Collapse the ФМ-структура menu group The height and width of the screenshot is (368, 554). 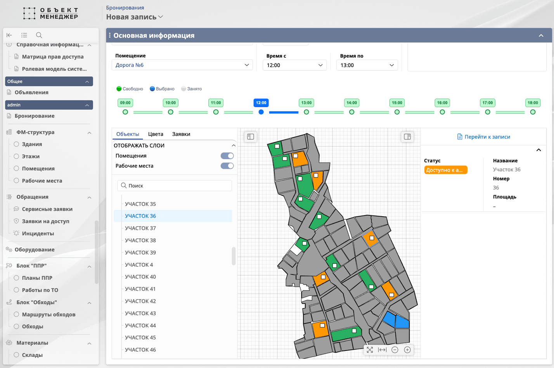[89, 132]
